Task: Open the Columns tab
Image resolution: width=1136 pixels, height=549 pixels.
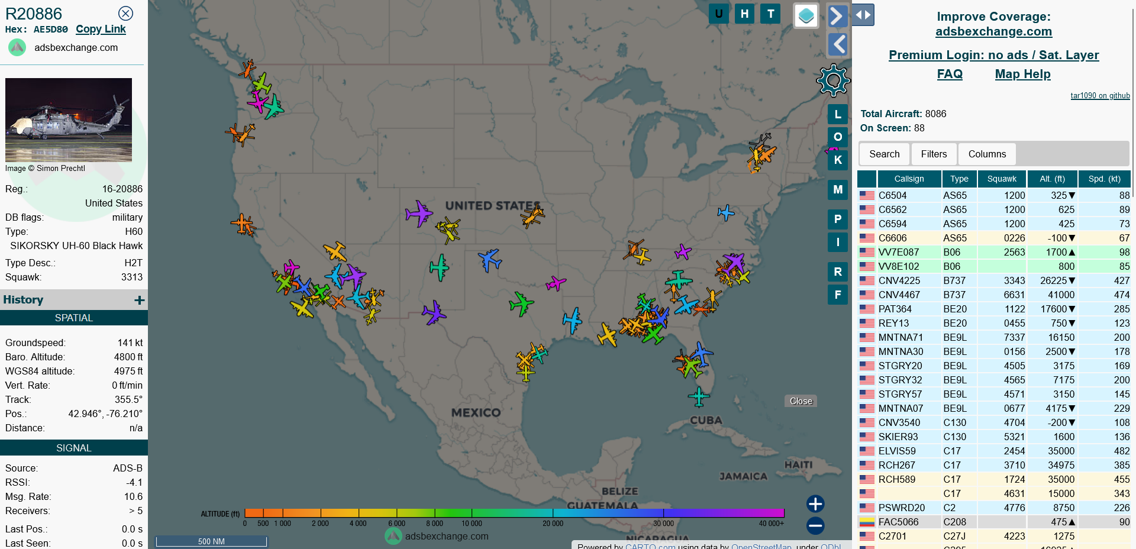Action: tap(987, 154)
